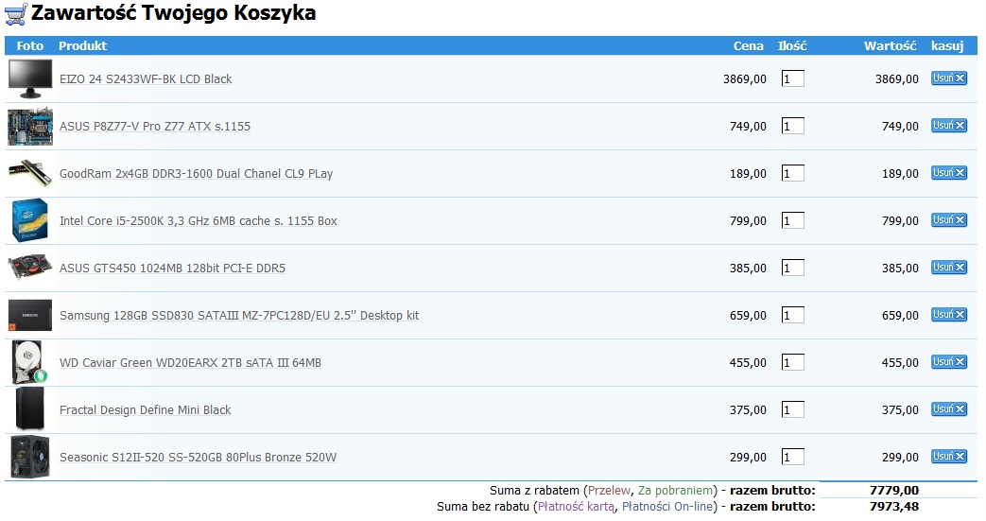This screenshot has width=986, height=521.
Task: Open Intel Core i5-2500K product link
Action: pos(199,221)
